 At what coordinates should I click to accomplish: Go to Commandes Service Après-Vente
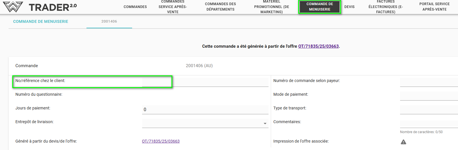[173, 7]
